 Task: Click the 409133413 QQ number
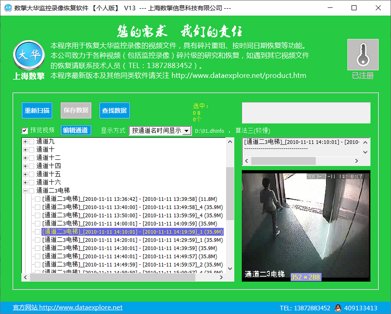pyautogui.click(x=360, y=308)
